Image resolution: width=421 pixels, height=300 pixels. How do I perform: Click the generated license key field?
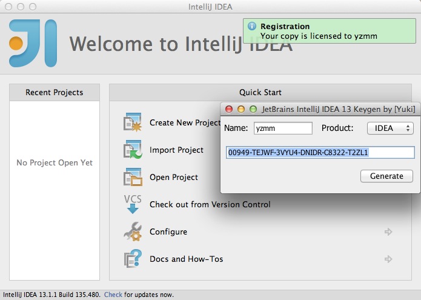tap(320, 153)
